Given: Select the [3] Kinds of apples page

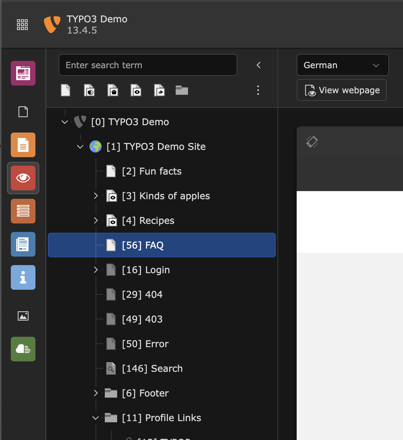Looking at the screenshot, I should tap(166, 196).
